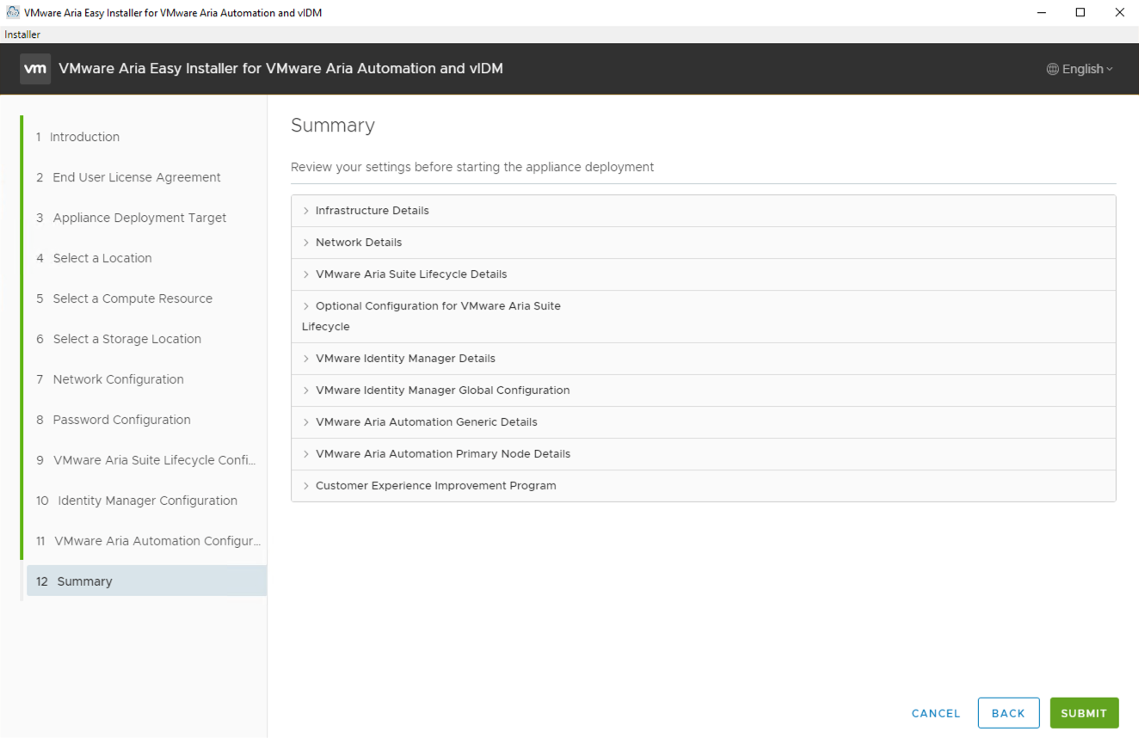1139x738 pixels.
Task: Expand VMware Aria Suite Lifecycle Details
Action: 704,274
